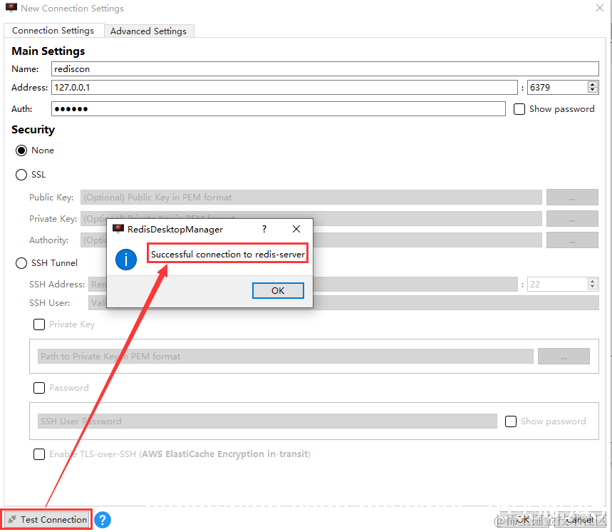Click the Address field showing 127.0.0.1
This screenshot has width=612, height=532.
point(284,88)
